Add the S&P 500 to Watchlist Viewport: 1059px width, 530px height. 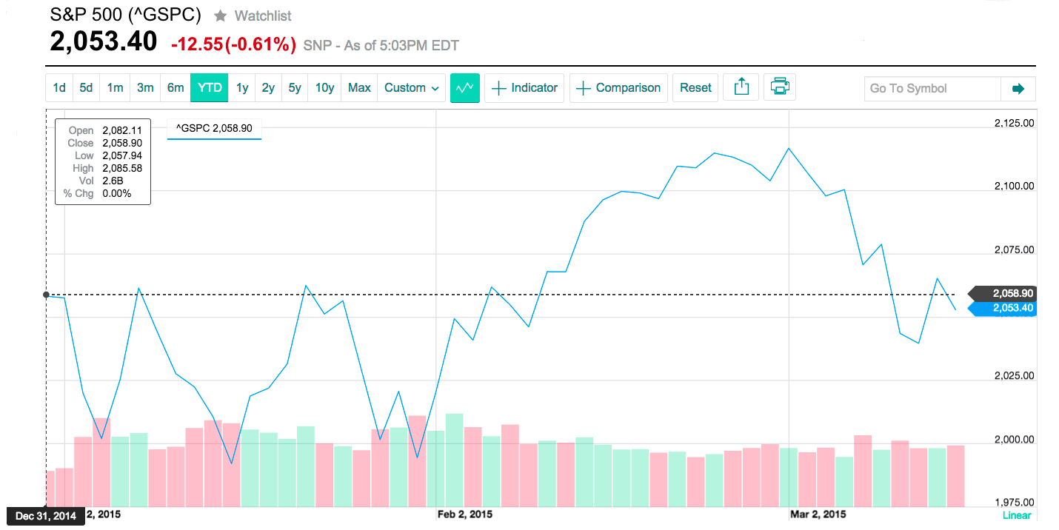[253, 16]
